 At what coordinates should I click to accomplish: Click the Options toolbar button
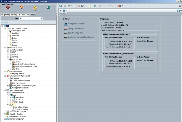click(x=82, y=6)
